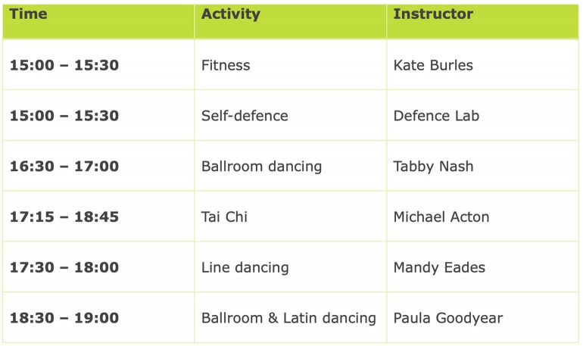Click the Instructor column header

coord(433,14)
